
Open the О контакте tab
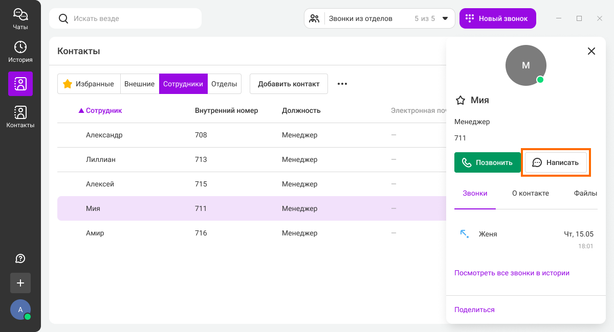tap(530, 193)
